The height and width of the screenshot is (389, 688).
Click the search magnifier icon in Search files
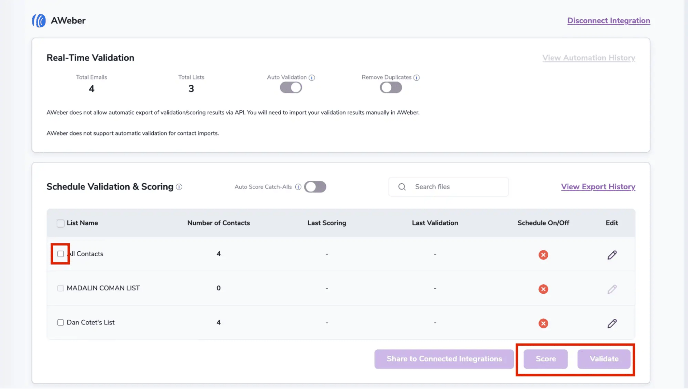[x=402, y=186]
